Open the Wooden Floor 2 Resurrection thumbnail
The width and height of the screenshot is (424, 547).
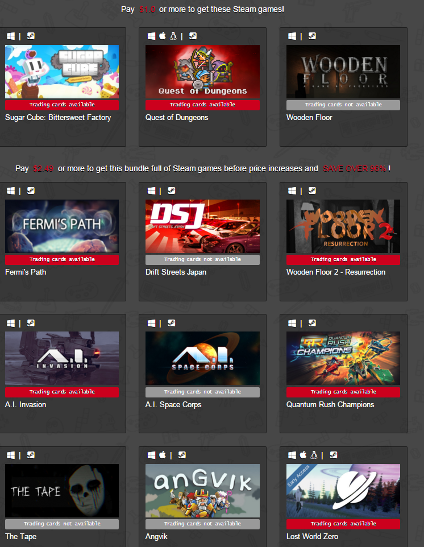click(x=343, y=226)
